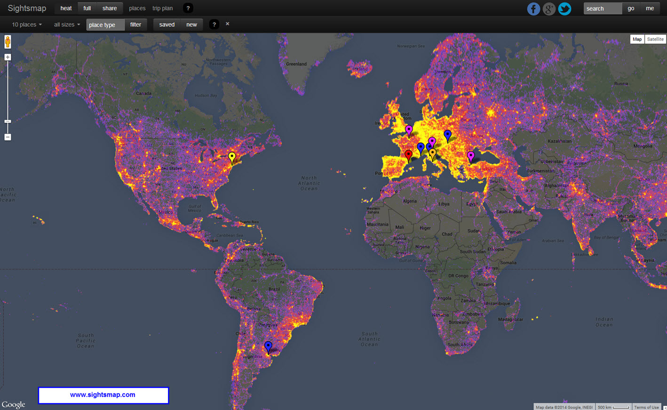Toggle the 'place type' option
The image size is (667, 410).
coord(105,24)
